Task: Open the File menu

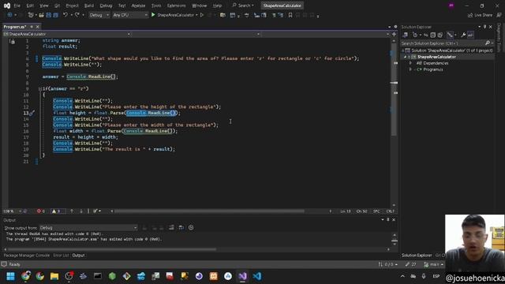Action: coord(17,6)
